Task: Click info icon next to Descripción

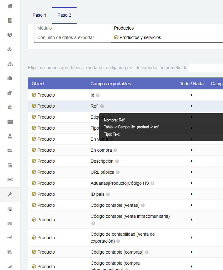Action: (x=117, y=161)
